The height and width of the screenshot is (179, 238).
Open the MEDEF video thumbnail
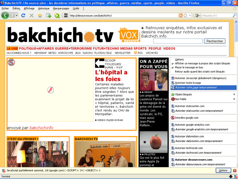click(153, 80)
